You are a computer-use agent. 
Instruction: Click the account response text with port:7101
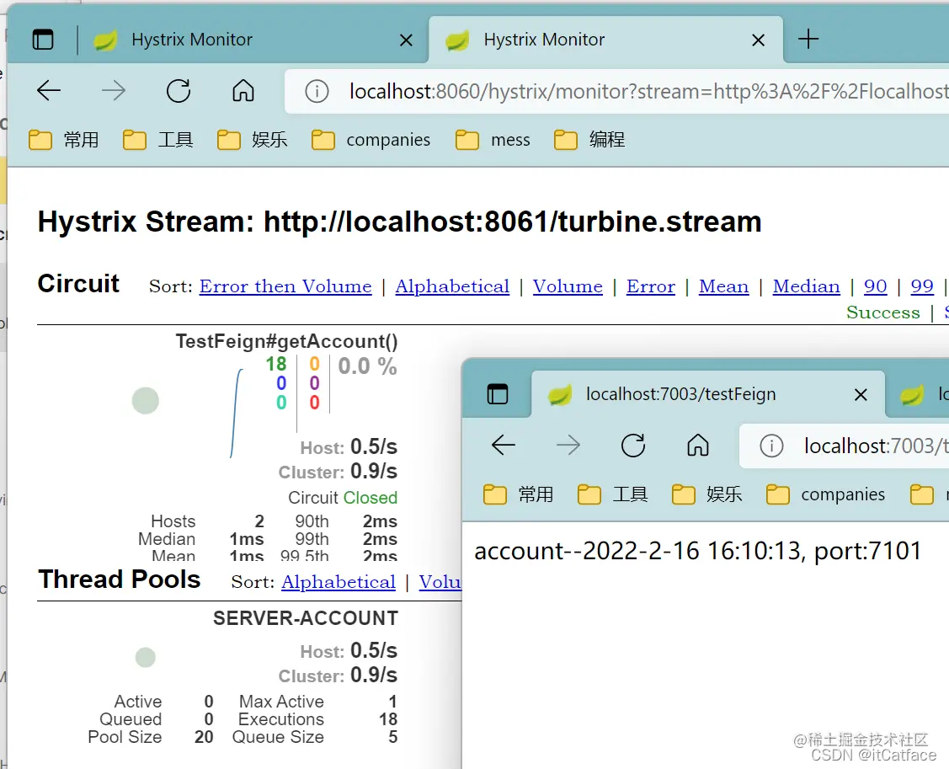click(x=698, y=551)
